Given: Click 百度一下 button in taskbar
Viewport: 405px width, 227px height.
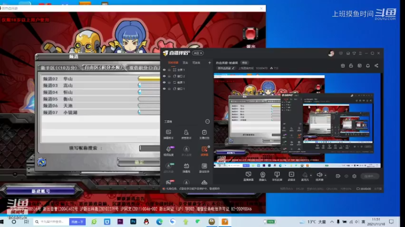Looking at the screenshot, I should tap(77, 221).
